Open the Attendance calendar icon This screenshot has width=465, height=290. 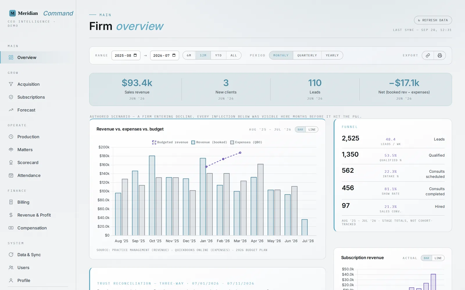click(x=11, y=175)
